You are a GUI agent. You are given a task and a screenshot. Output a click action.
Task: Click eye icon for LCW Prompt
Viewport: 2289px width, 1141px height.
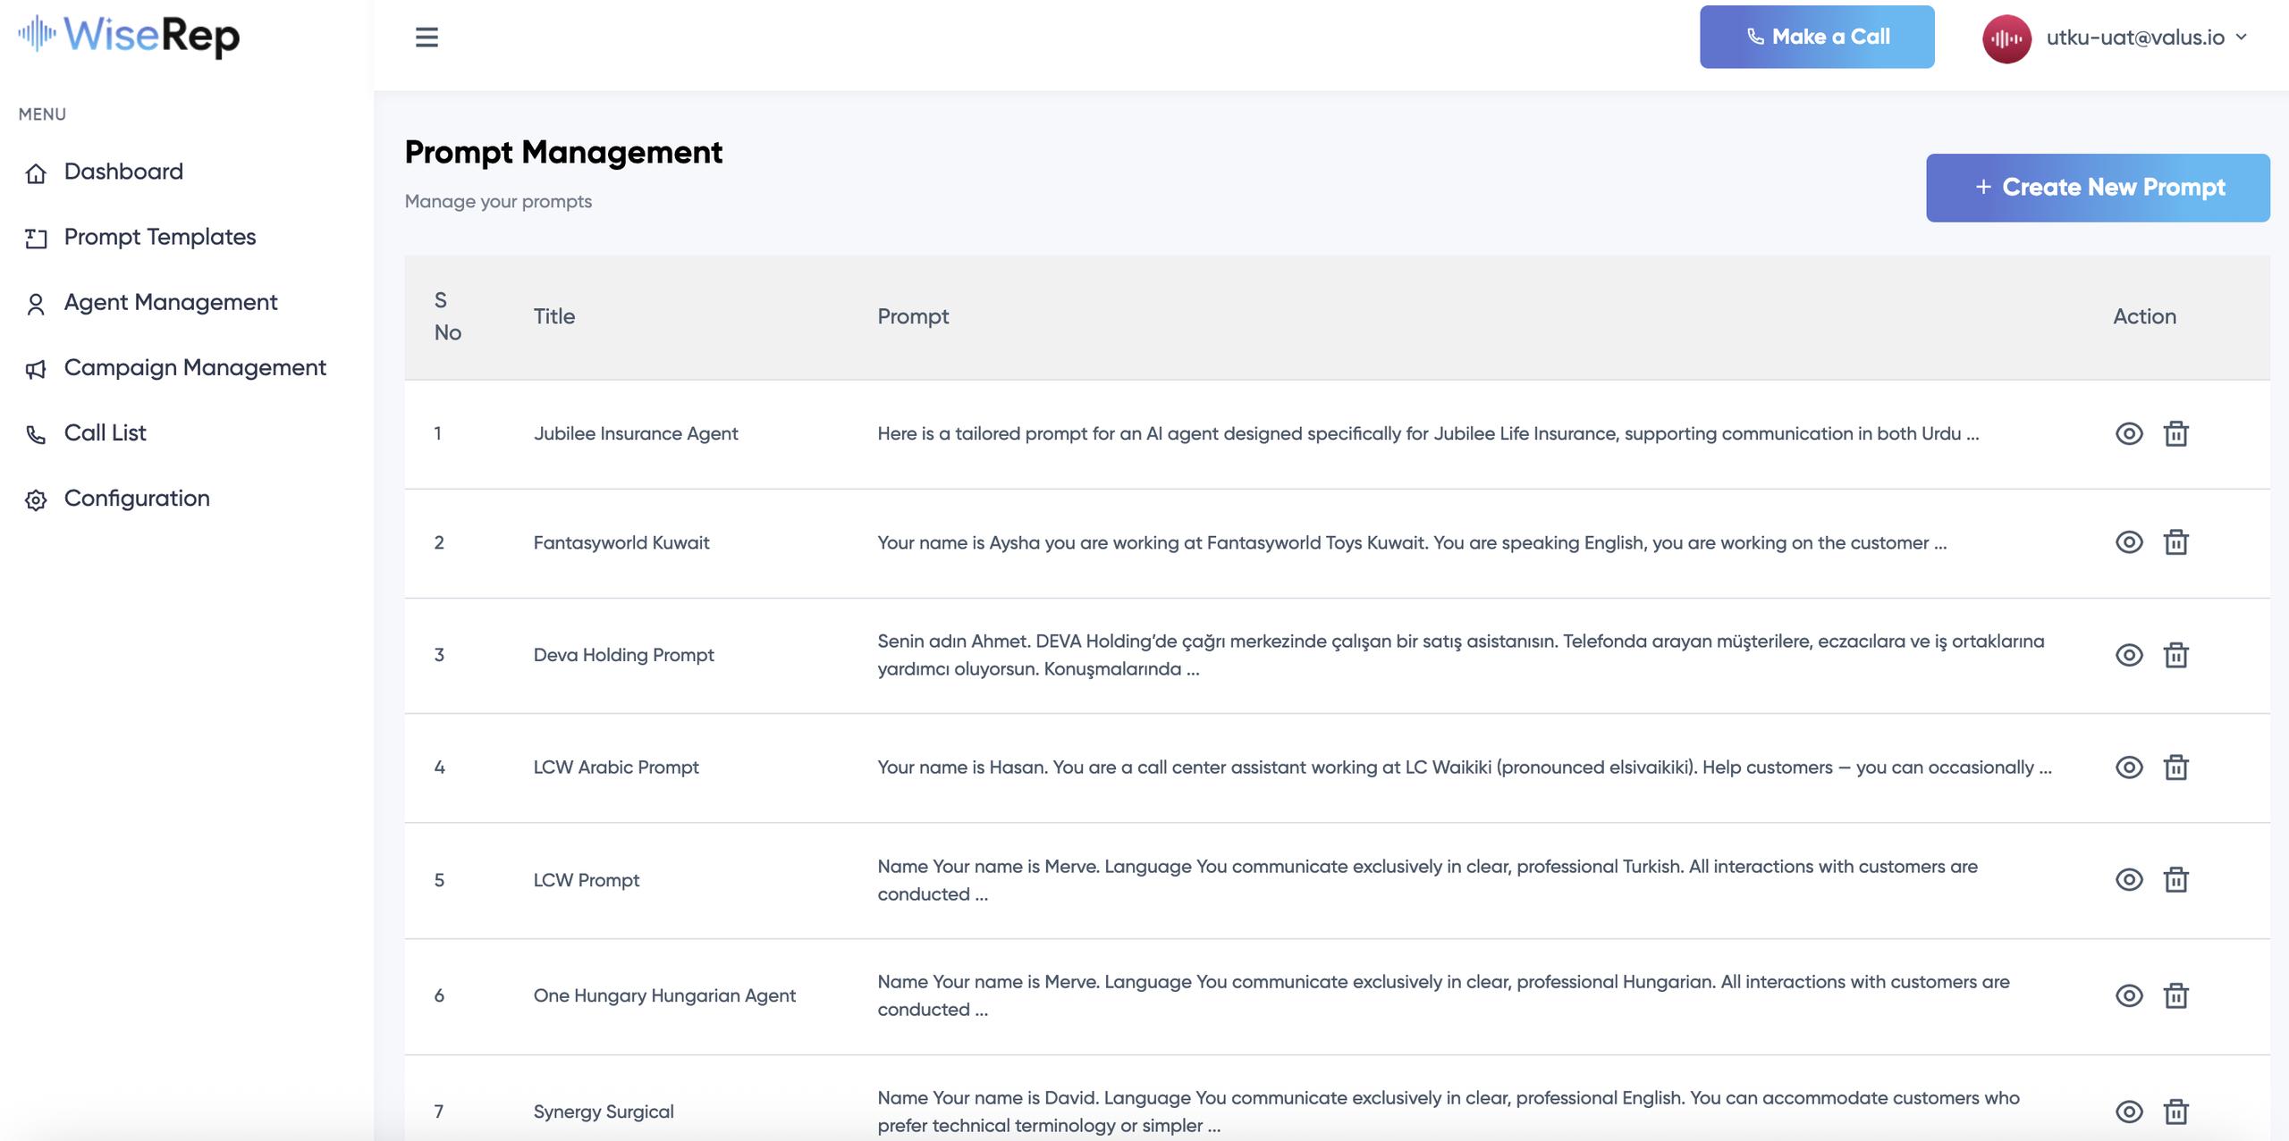[2129, 880]
